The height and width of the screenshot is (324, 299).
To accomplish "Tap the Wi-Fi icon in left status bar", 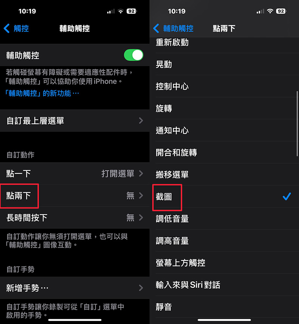I will click(120, 11).
